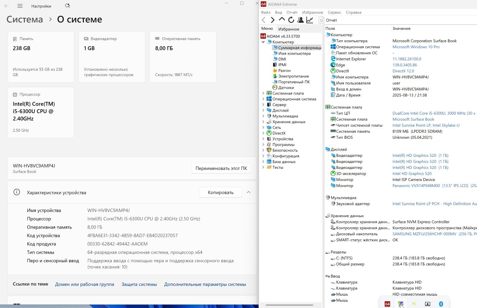Select Программы tree item
Image resolution: width=477 pixels, height=308 pixels.
click(x=280, y=144)
